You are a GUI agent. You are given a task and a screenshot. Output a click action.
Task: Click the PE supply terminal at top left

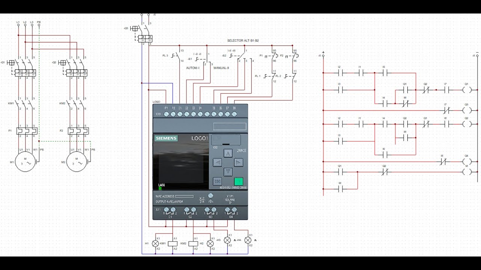point(39,25)
